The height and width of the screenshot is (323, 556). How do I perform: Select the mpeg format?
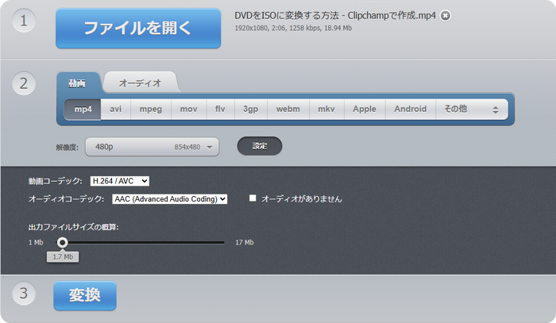(x=151, y=109)
